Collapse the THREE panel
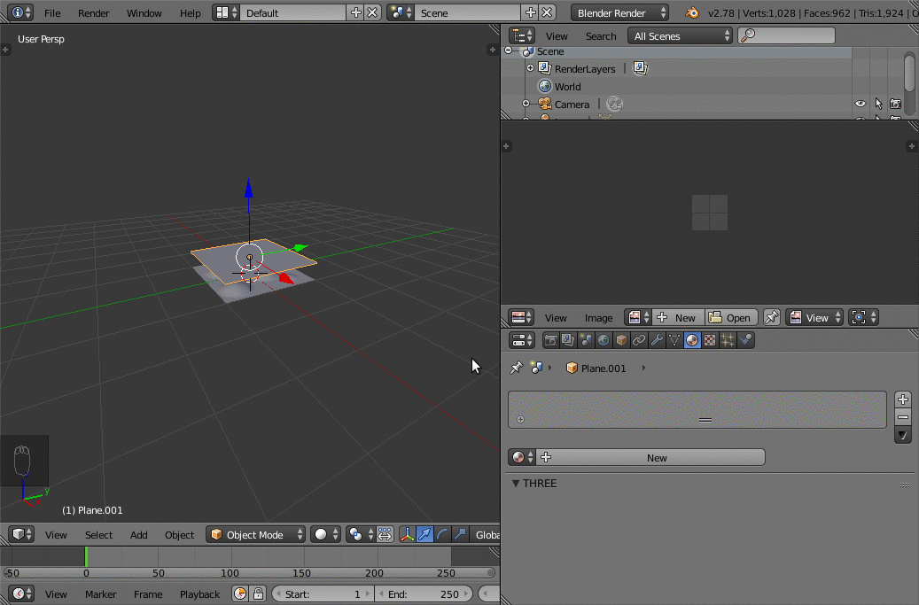This screenshot has width=919, height=605. (516, 483)
